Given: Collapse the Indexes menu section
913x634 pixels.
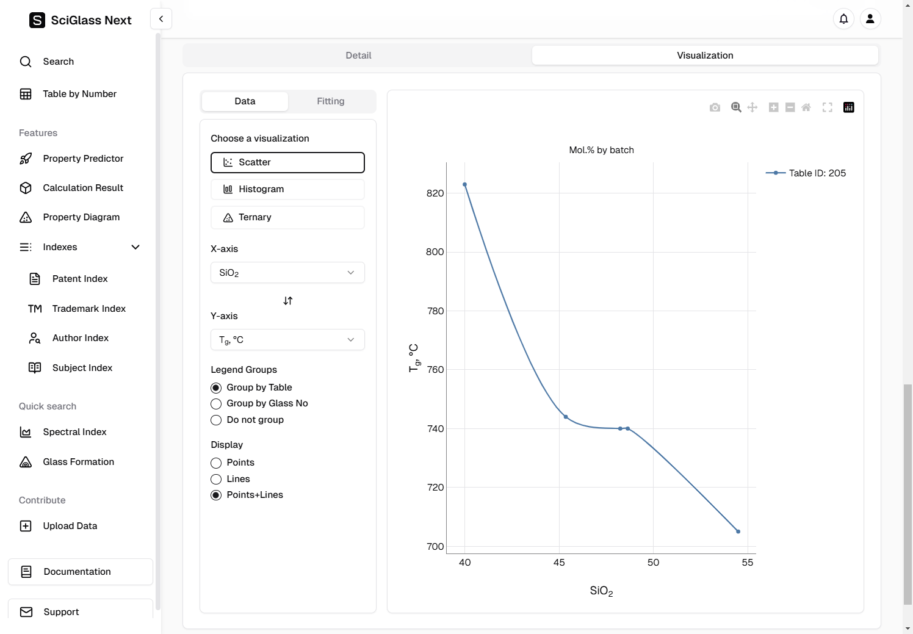Looking at the screenshot, I should point(135,247).
